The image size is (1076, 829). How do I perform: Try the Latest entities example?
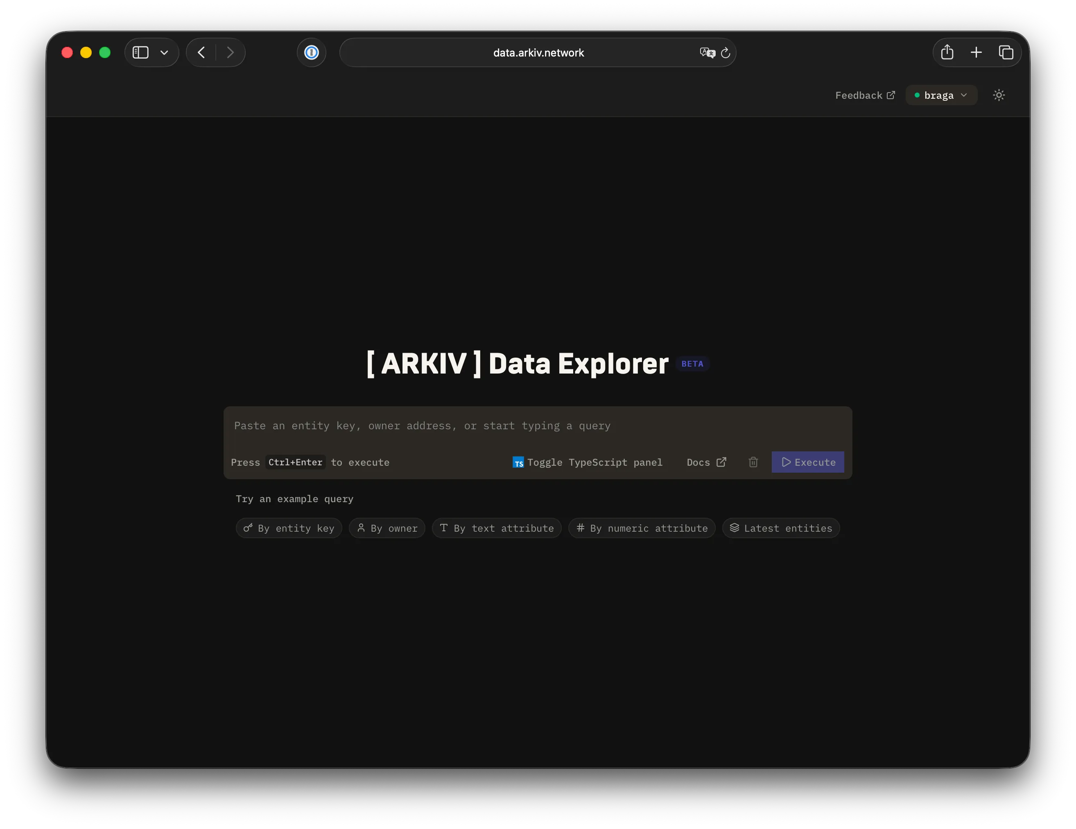pos(781,528)
